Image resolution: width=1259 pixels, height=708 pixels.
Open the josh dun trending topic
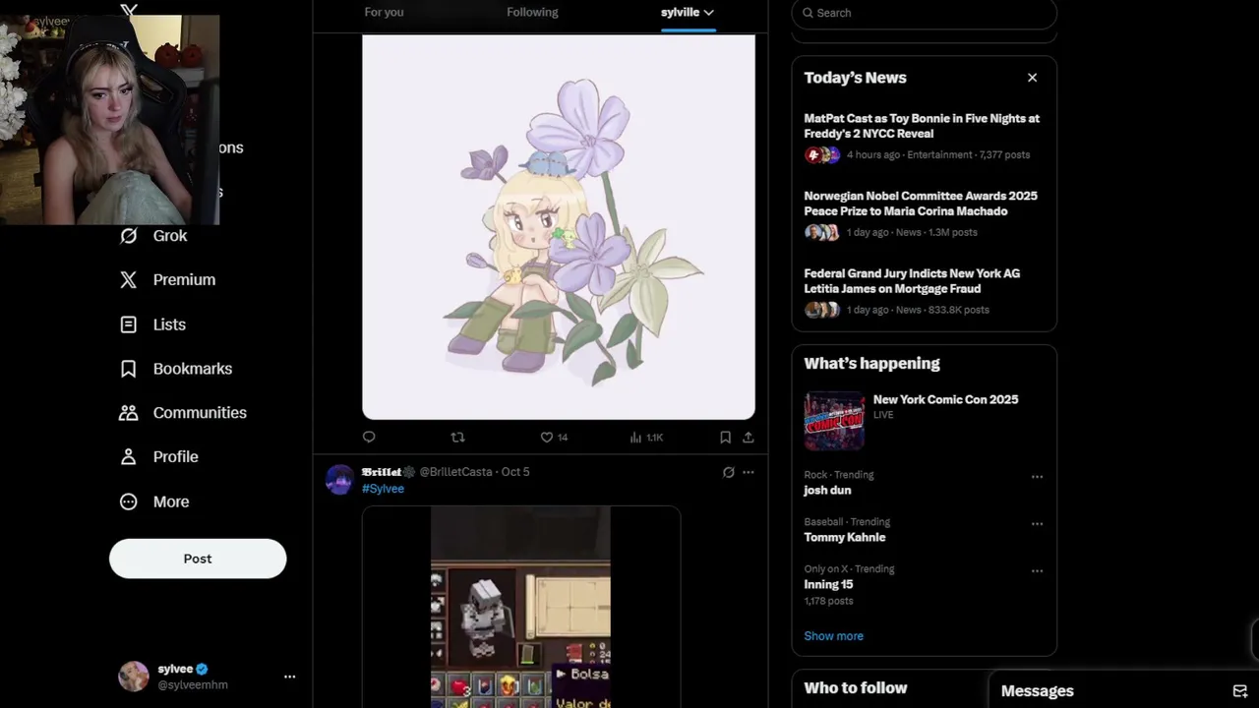pos(827,491)
